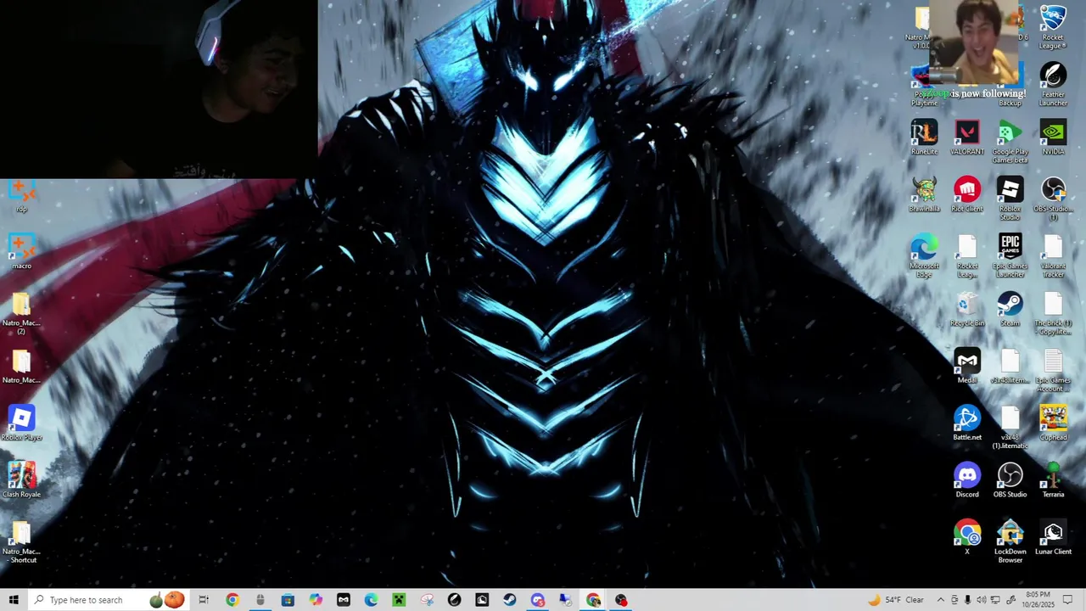Open the NVIDIA desktop shortcut

click(x=1053, y=137)
